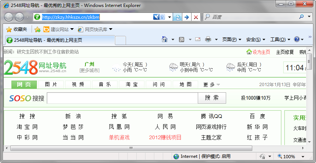
Task: Click the RSS feeds icon
Action: 182,40
